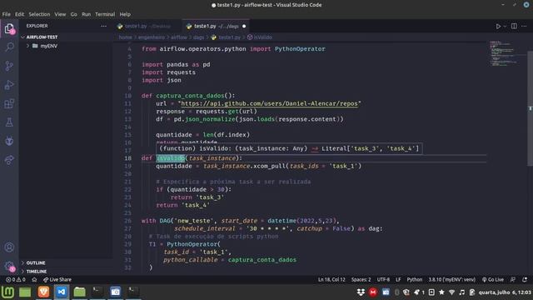Open notifications bell in status bar

click(525, 280)
